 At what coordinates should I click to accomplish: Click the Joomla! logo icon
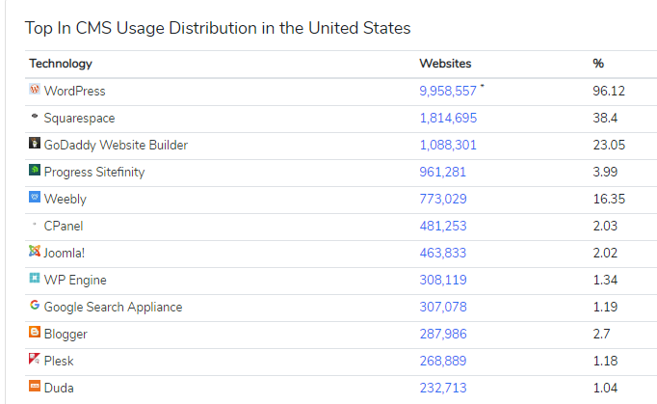35,251
